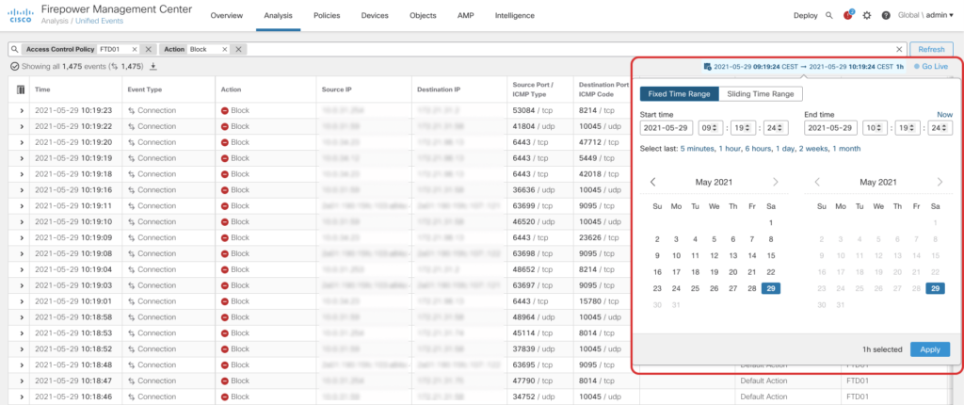Viewport: 964px width, 405px height.
Task: Click the Cisco logo
Action: pos(20,15)
